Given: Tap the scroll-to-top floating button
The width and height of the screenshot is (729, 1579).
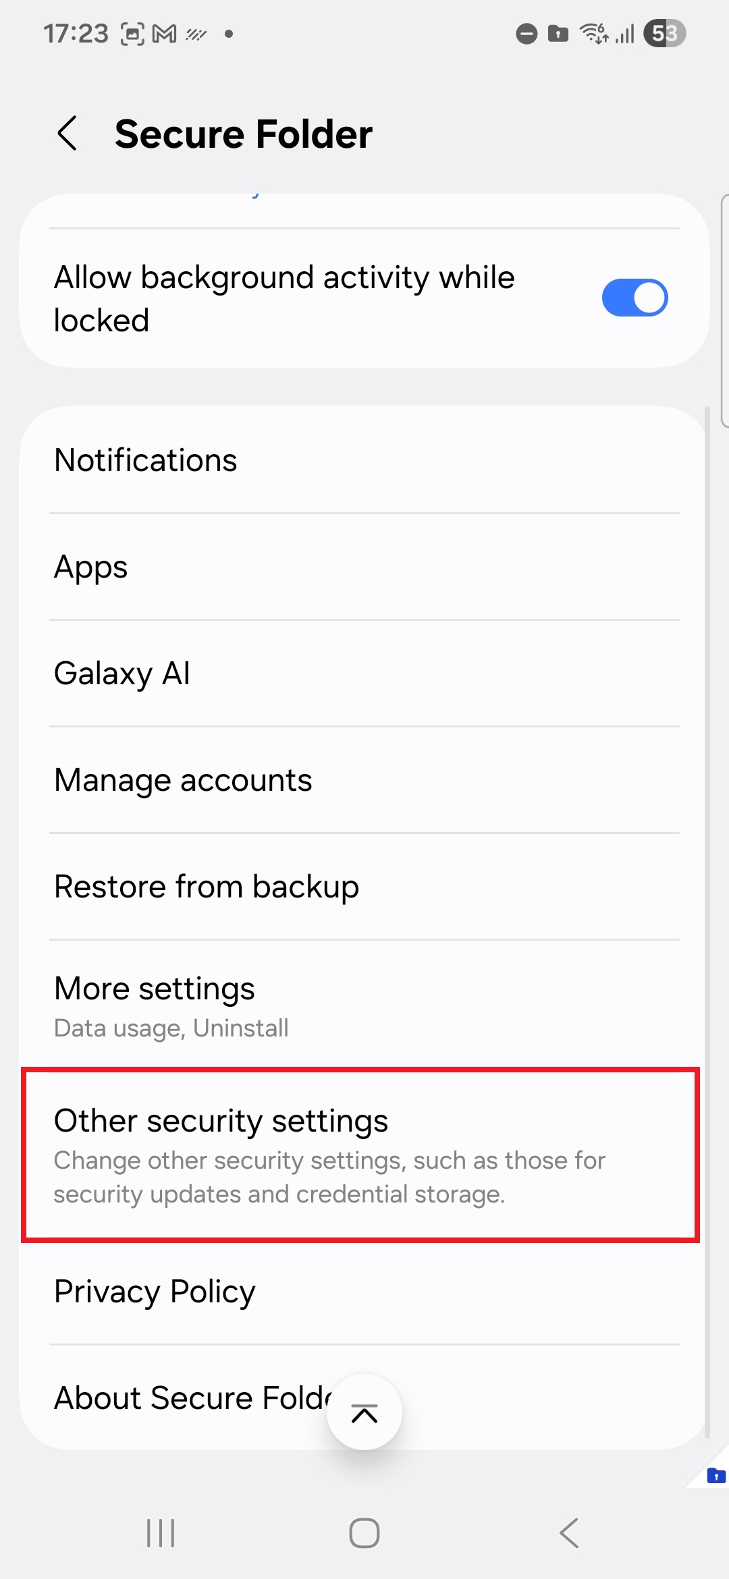Looking at the screenshot, I should 364,1412.
